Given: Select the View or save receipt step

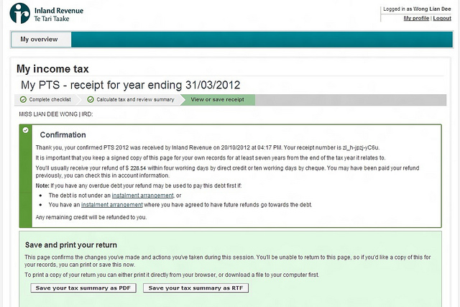Looking at the screenshot, I should click(x=217, y=99).
